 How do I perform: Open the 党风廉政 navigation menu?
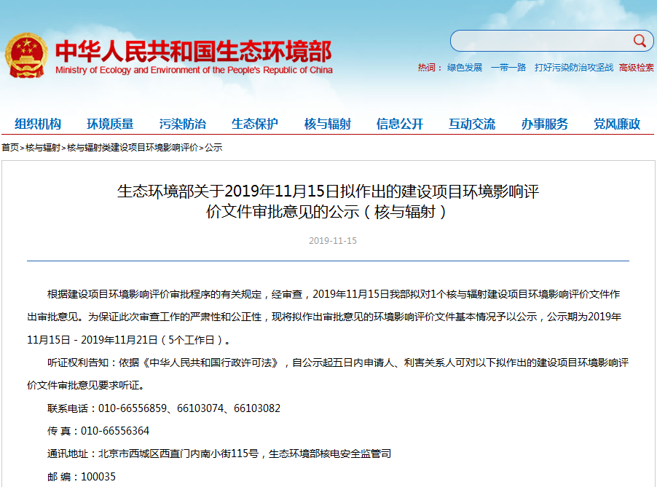[x=617, y=124]
